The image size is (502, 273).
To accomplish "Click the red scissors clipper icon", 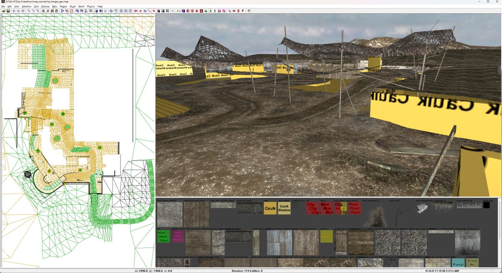I will pos(136,11).
